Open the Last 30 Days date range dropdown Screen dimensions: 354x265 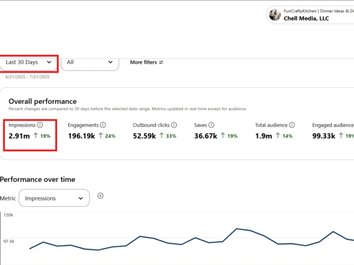29,62
